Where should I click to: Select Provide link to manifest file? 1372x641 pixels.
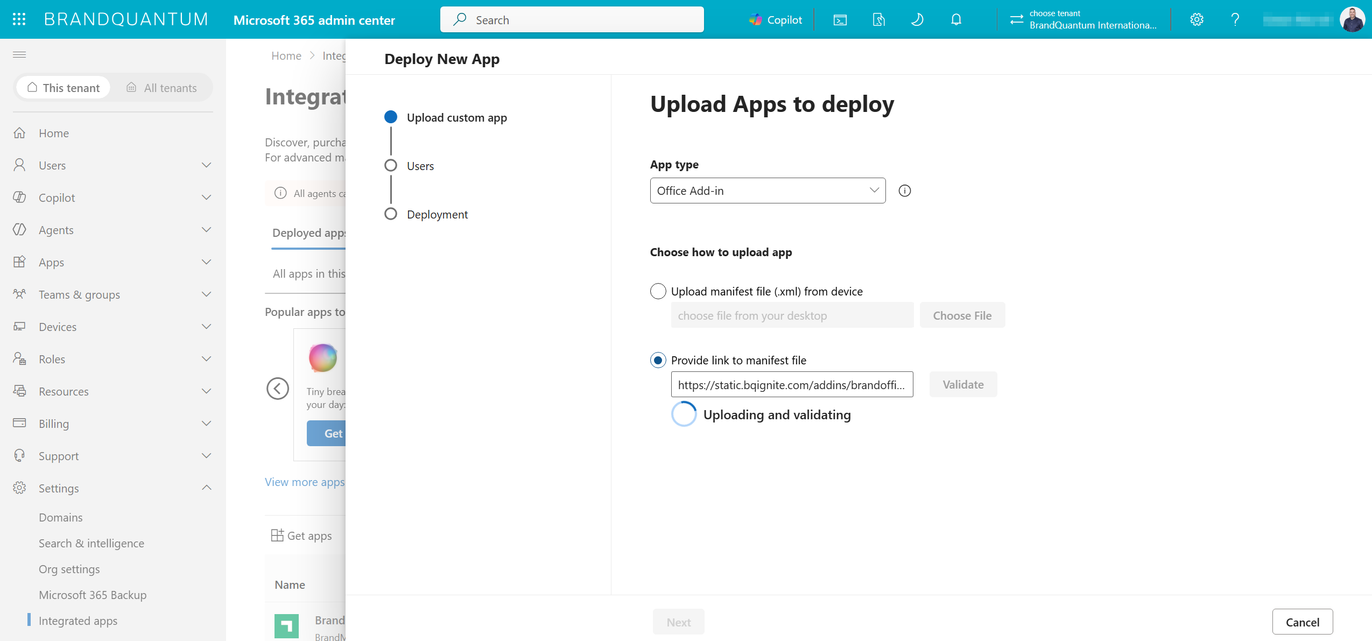[658, 360]
